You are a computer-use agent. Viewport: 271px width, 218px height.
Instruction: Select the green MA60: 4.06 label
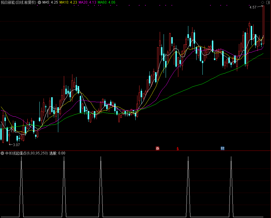107,2
